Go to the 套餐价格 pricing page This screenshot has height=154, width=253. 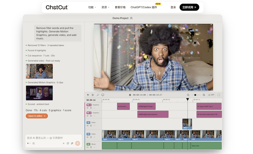[x=120, y=7]
